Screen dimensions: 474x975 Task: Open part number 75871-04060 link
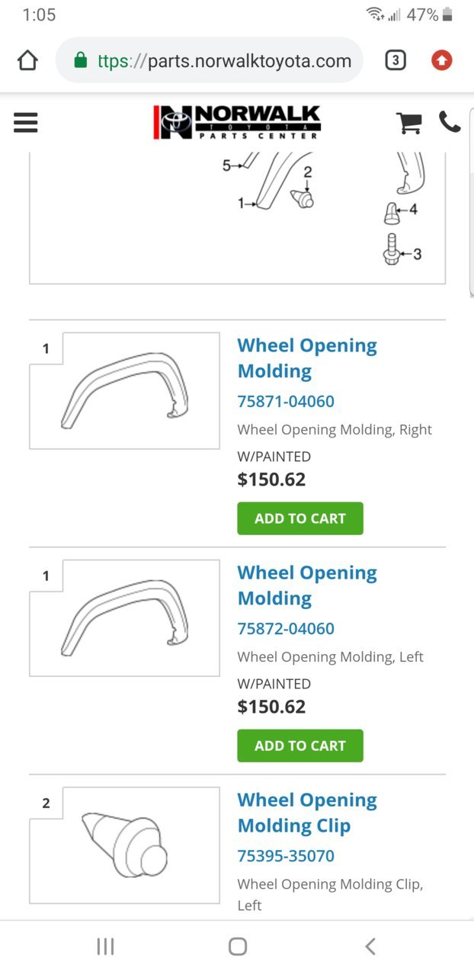(x=286, y=401)
